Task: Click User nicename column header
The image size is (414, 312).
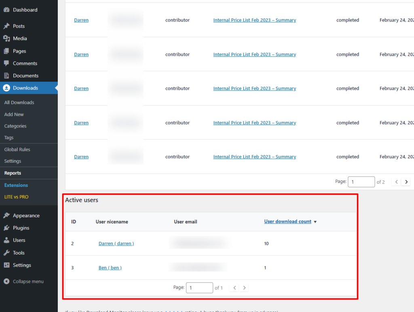Action: [x=112, y=222]
